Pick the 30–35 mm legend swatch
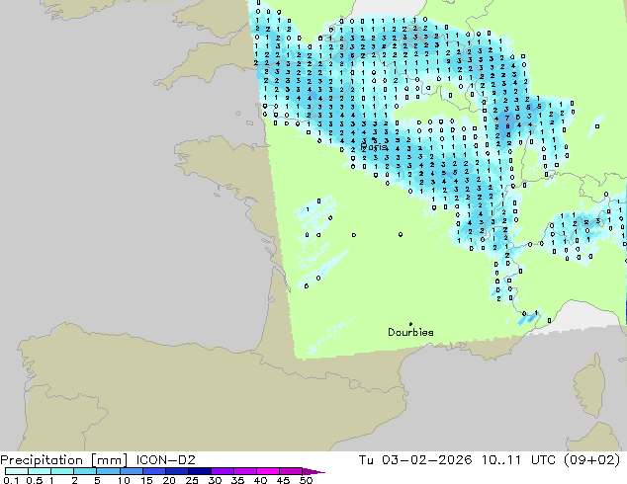This screenshot has width=627, height=484. (x=222, y=471)
